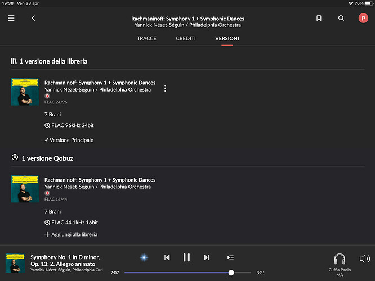Skip to previous track
Screen dimensions: 375x281
[167, 257]
